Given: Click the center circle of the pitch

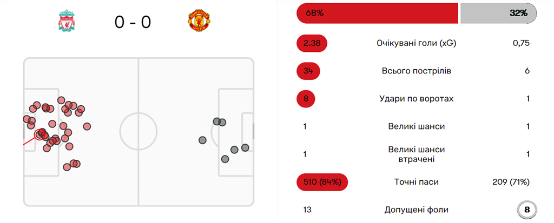Looking at the screenshot, I should 138,131.
